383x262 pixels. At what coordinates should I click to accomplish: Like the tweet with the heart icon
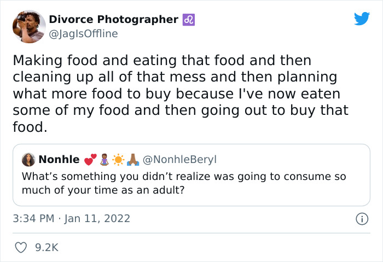point(21,248)
